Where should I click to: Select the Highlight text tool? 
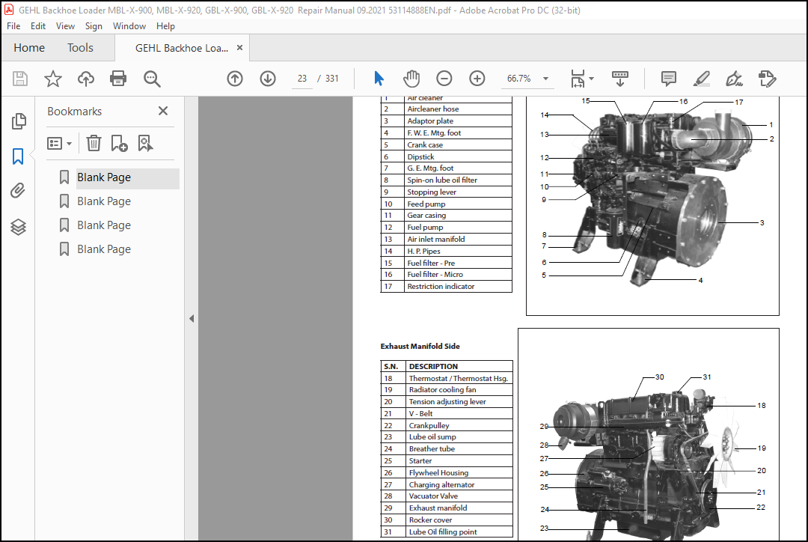[701, 79]
